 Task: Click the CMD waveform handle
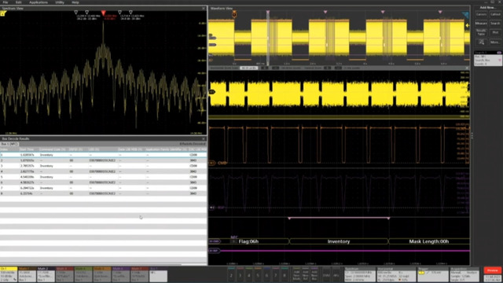coord(213,163)
